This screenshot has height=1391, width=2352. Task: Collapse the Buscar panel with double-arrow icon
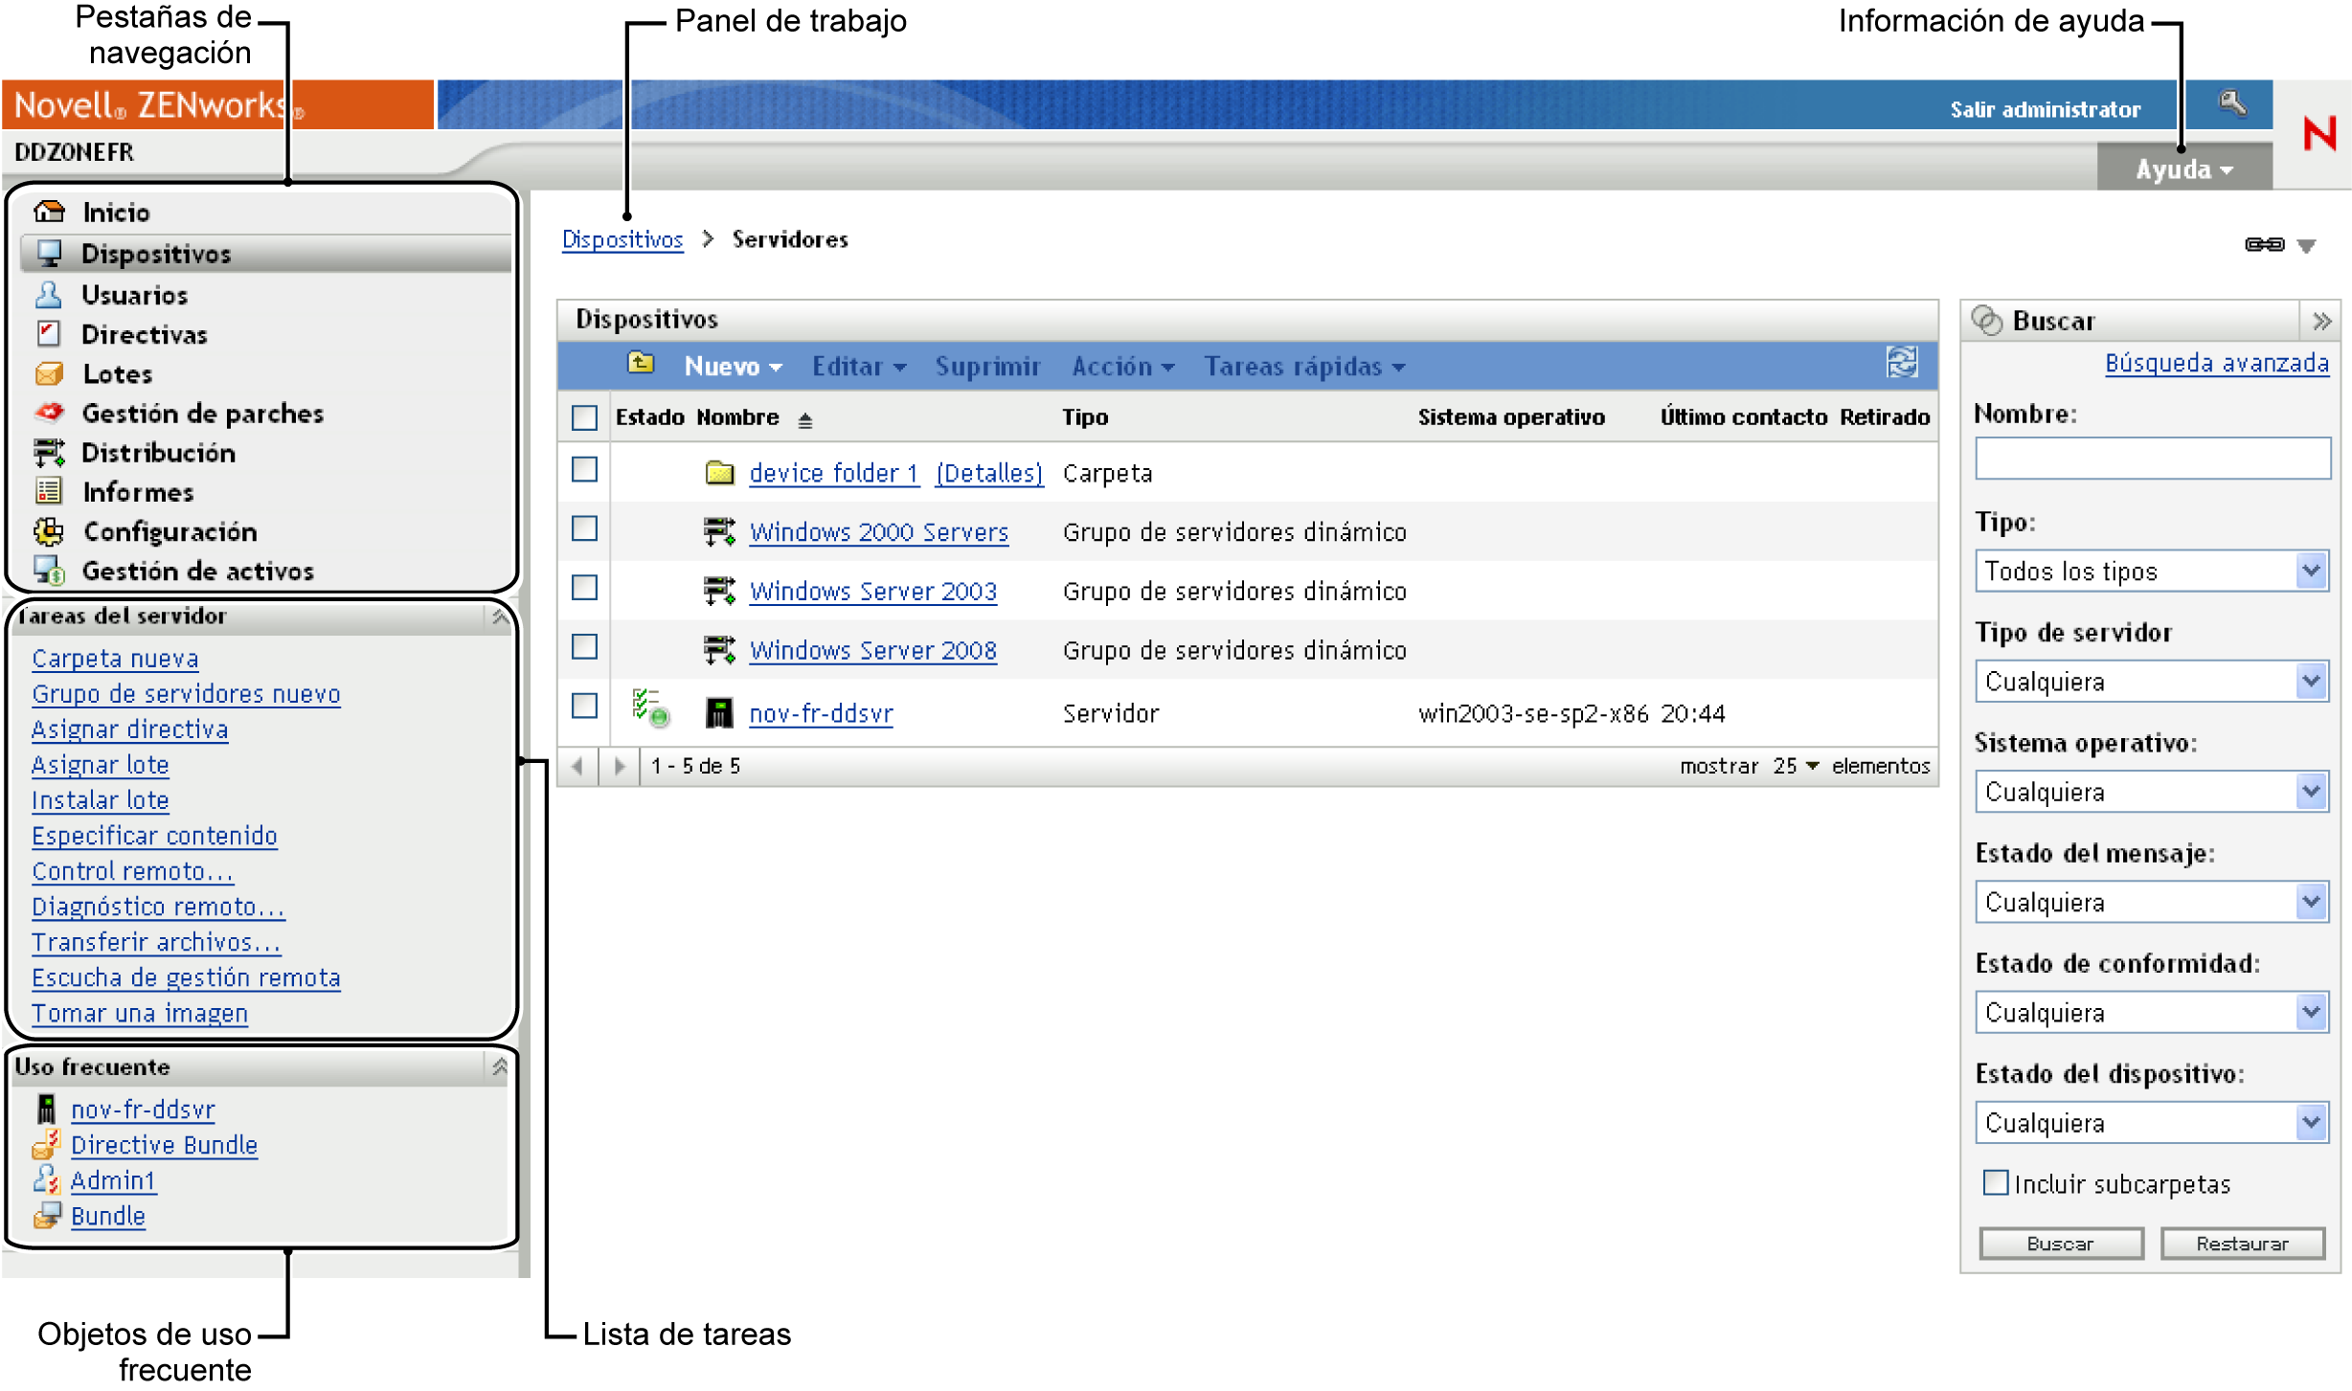click(2320, 322)
